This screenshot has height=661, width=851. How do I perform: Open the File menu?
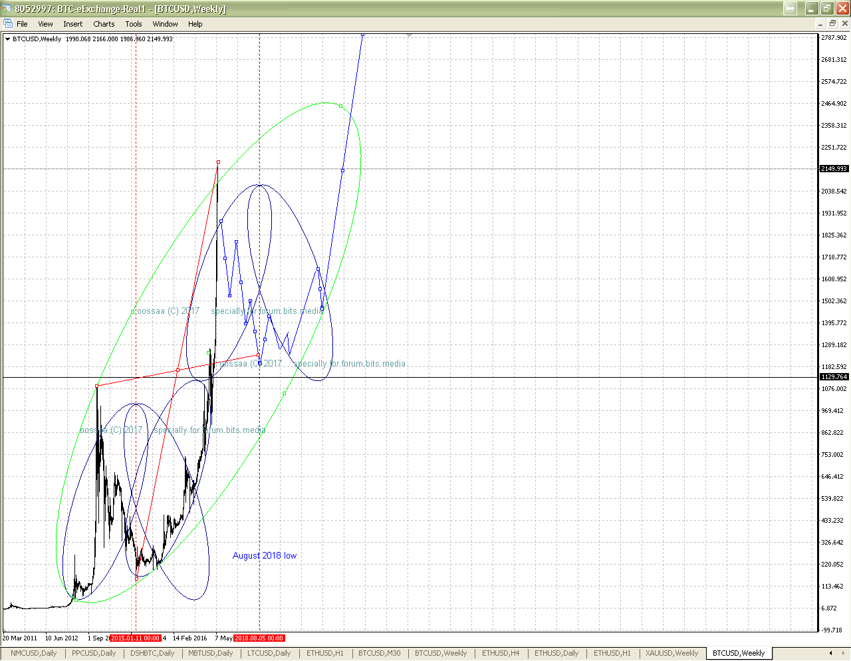click(22, 24)
